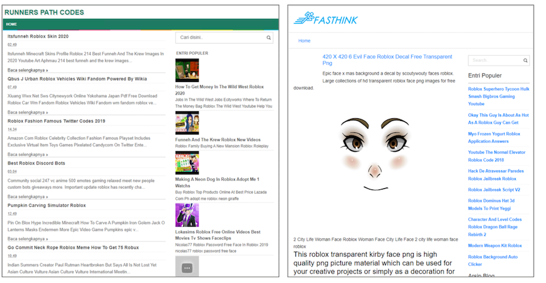The height and width of the screenshot is (283, 546).
Task: Click 'Entri Populer' heading in Fasthink sidebar
Action: pos(485,76)
